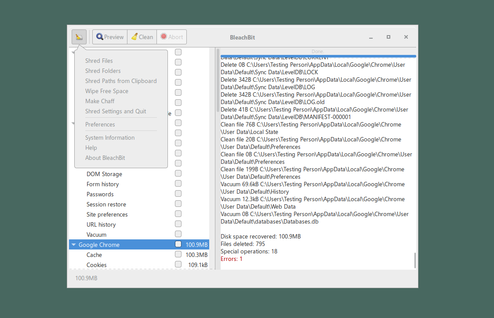494x318 pixels.
Task: Click 'Disk space recovered: 100.9MB' line
Action: click(x=261, y=236)
